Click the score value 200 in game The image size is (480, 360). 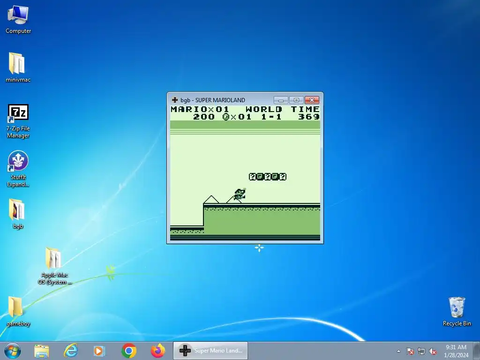[203, 117]
